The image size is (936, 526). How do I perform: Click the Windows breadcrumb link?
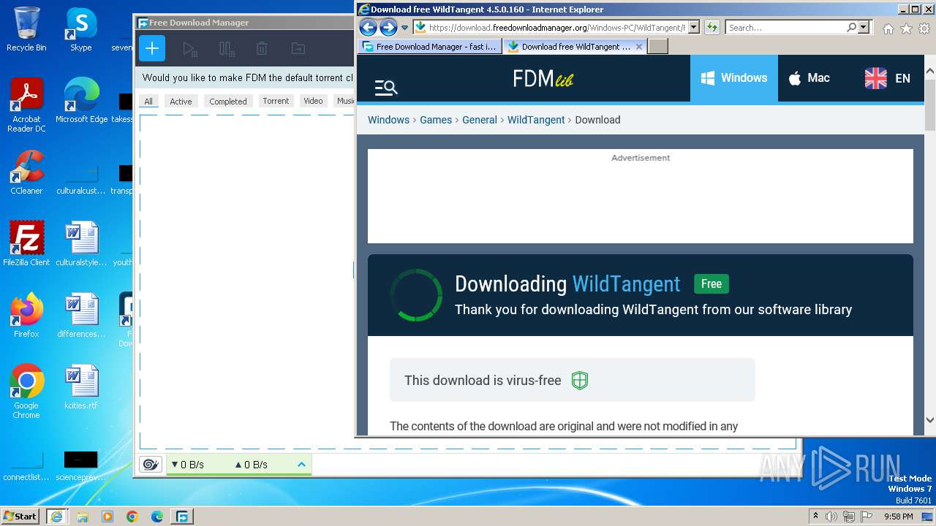click(388, 120)
